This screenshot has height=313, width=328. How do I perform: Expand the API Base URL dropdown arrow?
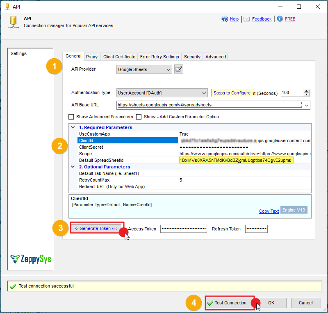[307, 105]
